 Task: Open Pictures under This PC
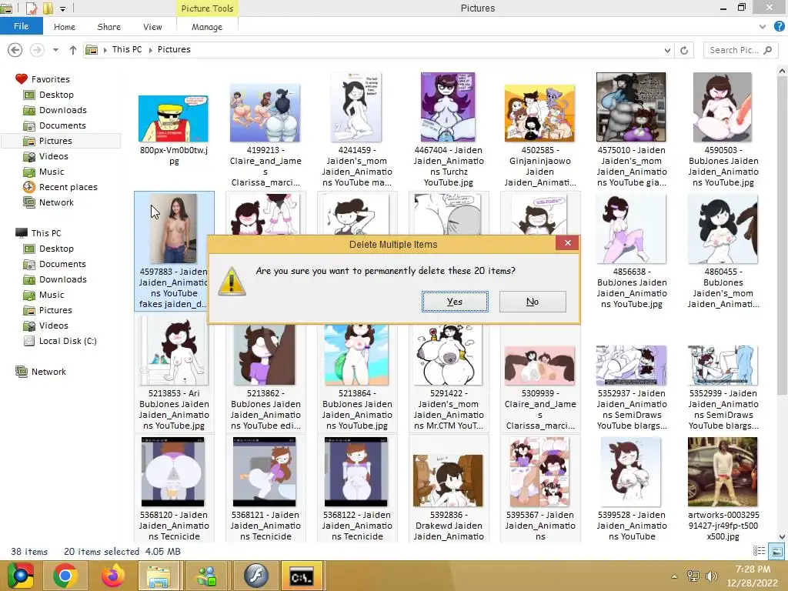tap(55, 310)
